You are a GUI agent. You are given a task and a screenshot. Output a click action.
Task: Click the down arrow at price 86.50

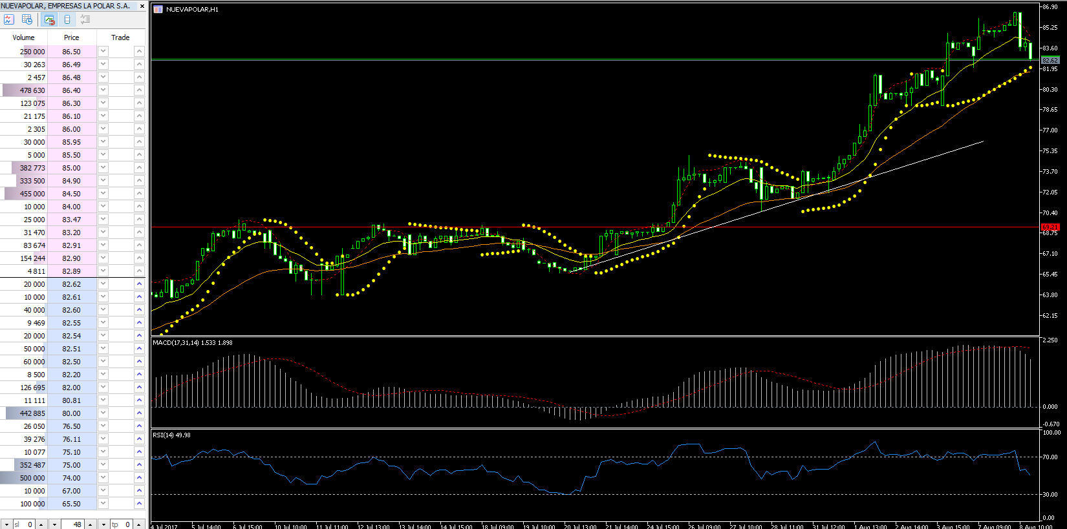tap(103, 51)
